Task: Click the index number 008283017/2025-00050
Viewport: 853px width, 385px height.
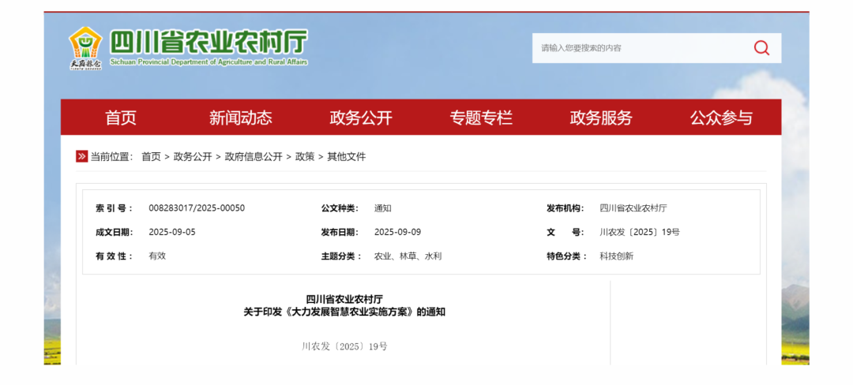Action: pyautogui.click(x=197, y=208)
